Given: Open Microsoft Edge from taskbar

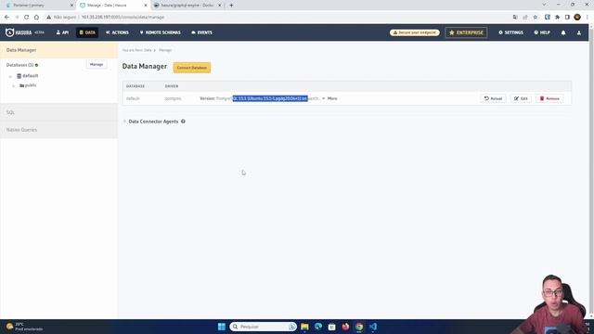Looking at the screenshot, I should [x=318, y=327].
